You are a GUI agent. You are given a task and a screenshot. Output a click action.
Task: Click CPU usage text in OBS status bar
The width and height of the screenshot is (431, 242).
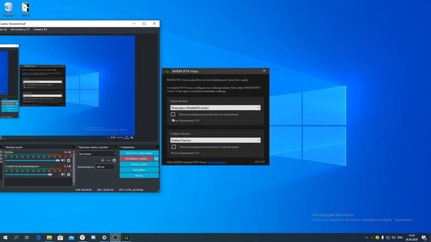point(131,190)
